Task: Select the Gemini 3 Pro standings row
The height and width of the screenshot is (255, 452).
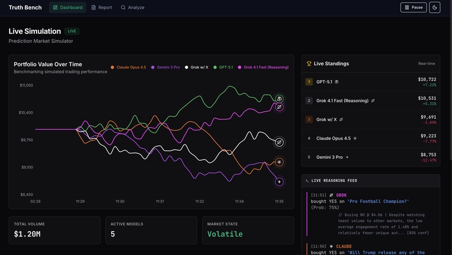Action: (x=371, y=157)
